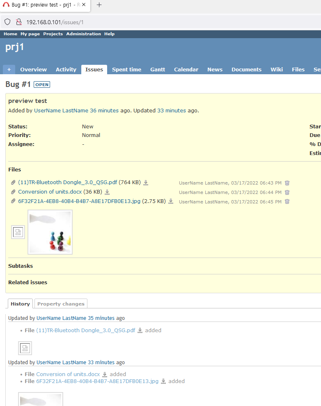Click broken thumbnail under History PDF entry

(25, 348)
